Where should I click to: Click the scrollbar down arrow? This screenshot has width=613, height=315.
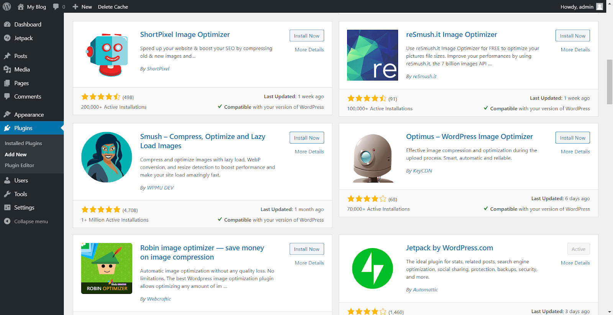tap(610, 312)
